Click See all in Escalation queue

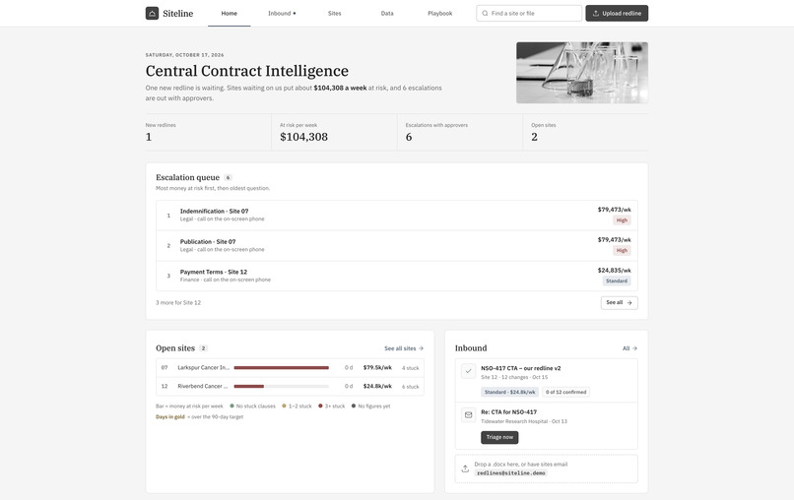pos(620,302)
